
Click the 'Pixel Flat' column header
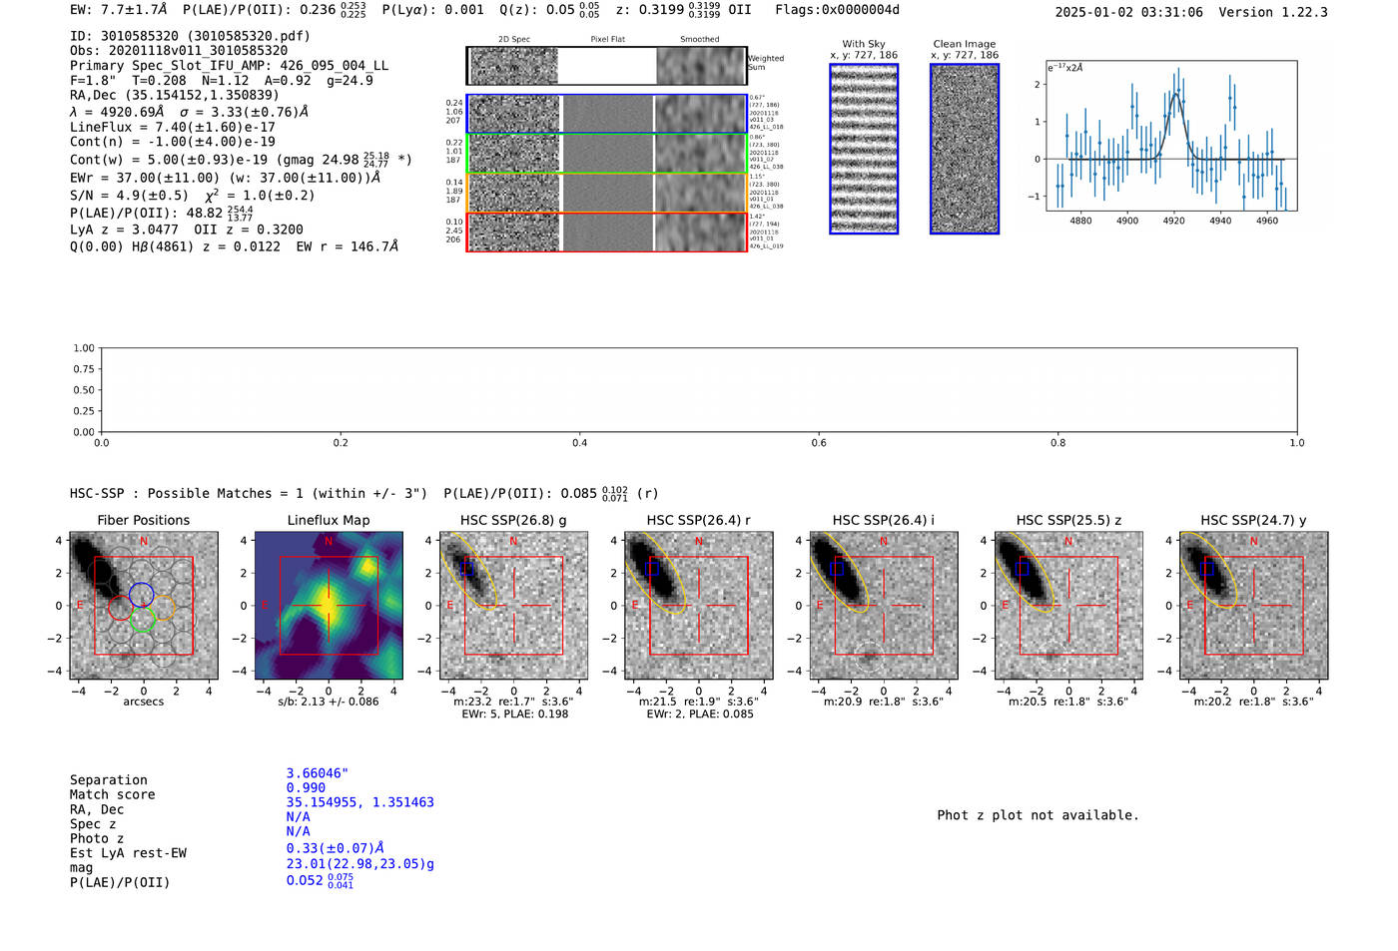point(607,40)
